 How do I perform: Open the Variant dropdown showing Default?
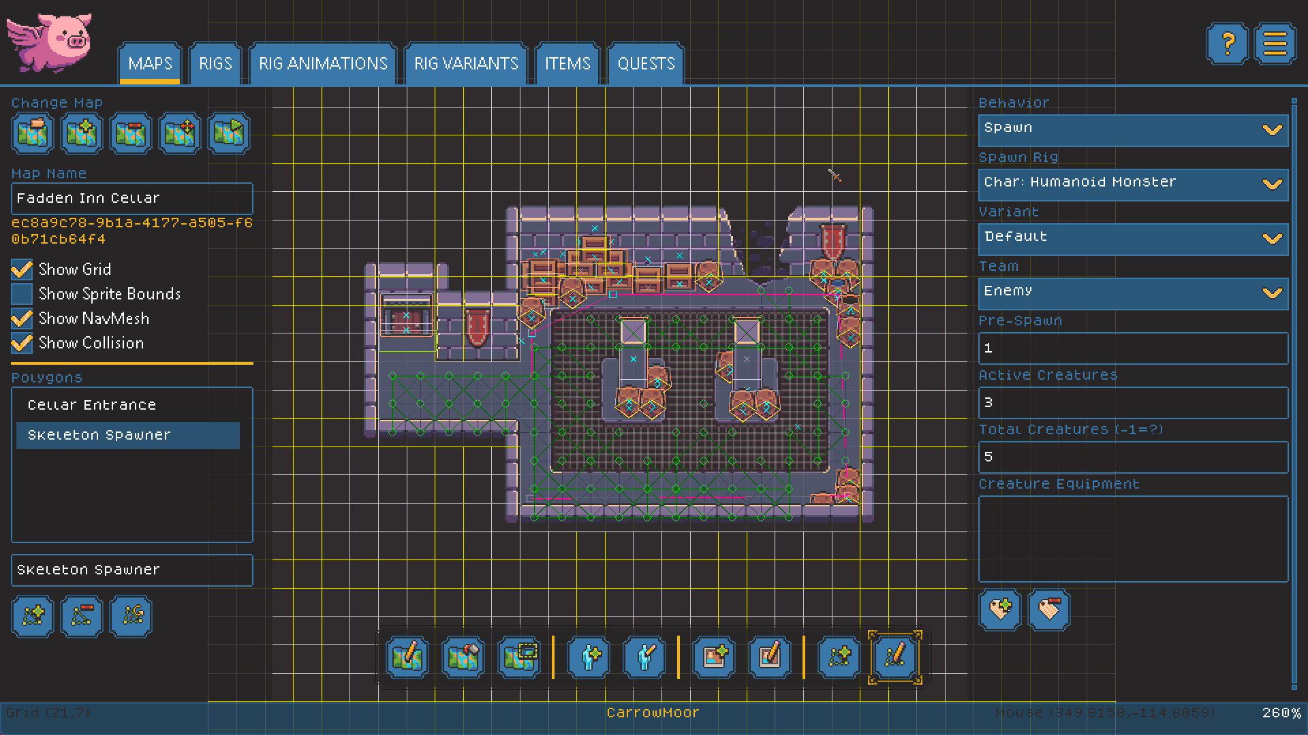pos(1133,239)
